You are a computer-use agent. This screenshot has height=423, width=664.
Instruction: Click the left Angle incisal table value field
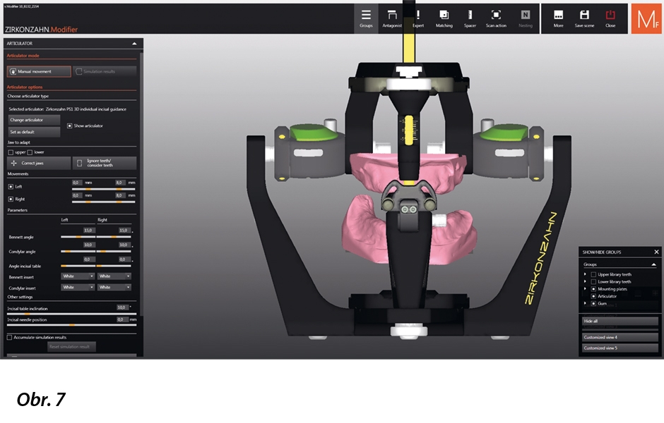tap(89, 259)
